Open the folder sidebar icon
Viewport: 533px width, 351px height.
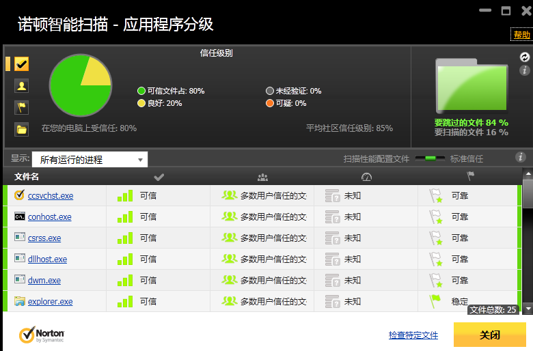point(21,129)
